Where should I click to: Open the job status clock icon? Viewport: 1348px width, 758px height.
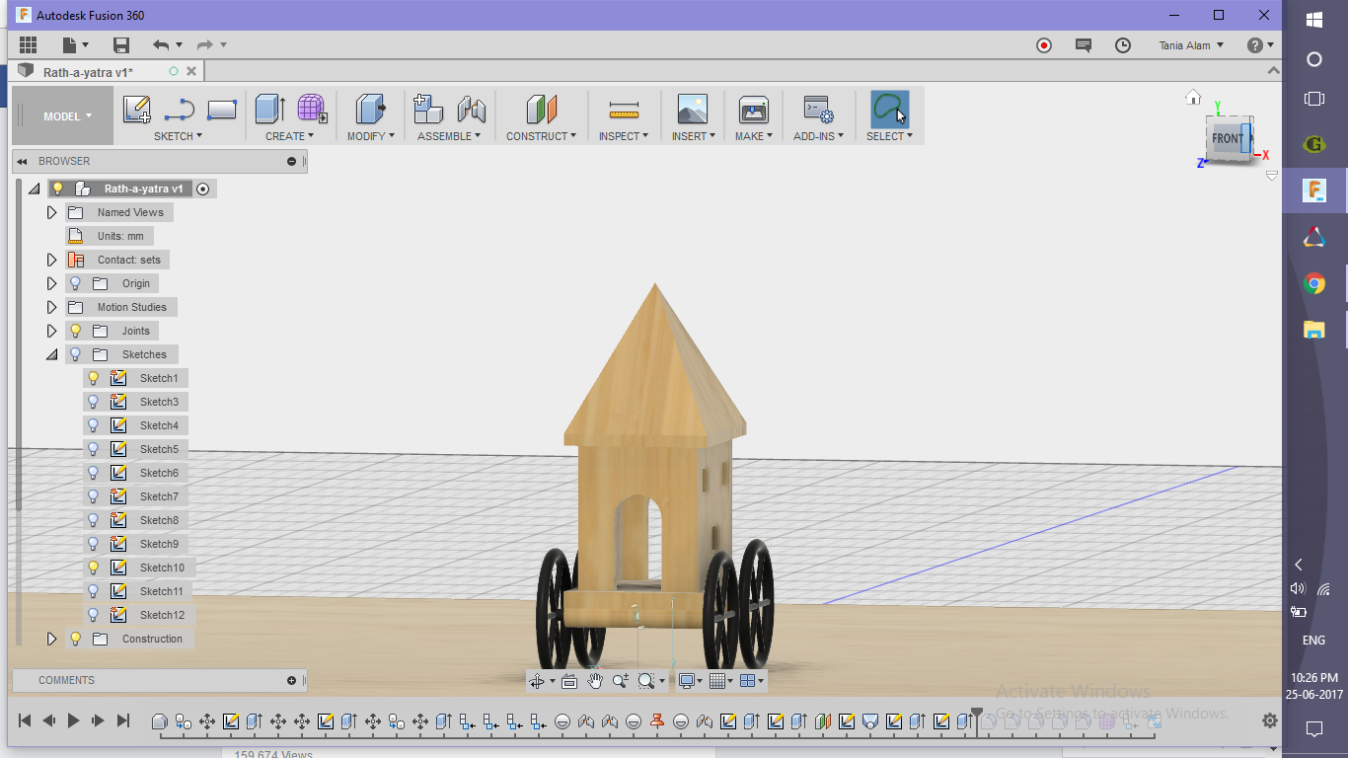click(1123, 45)
